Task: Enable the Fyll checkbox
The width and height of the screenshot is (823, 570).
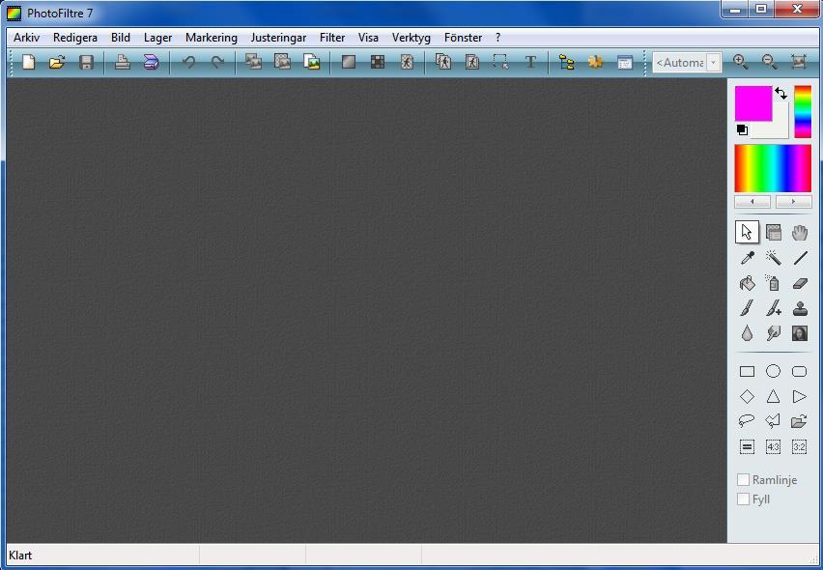Action: point(743,499)
